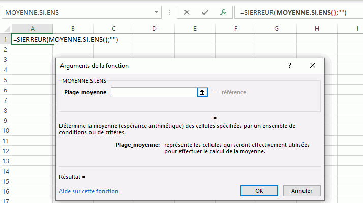Click the Enter checkmark in formula bar

pyautogui.click(x=205, y=12)
